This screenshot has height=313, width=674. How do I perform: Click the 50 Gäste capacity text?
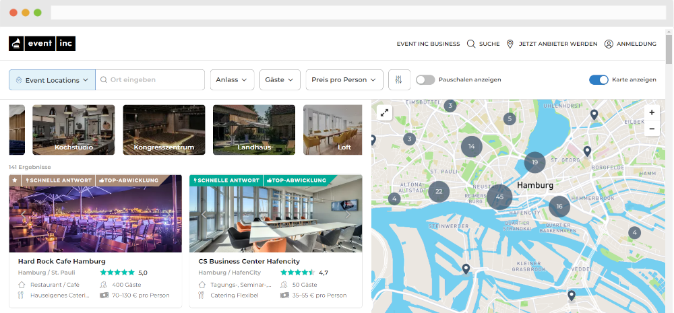point(305,285)
